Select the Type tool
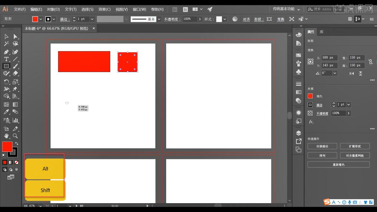Viewport: 377px width, 212px height. coord(6,59)
